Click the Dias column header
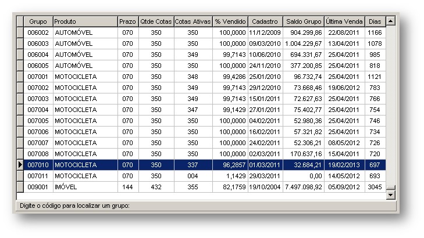This screenshot has width=424, height=238. 375,21
